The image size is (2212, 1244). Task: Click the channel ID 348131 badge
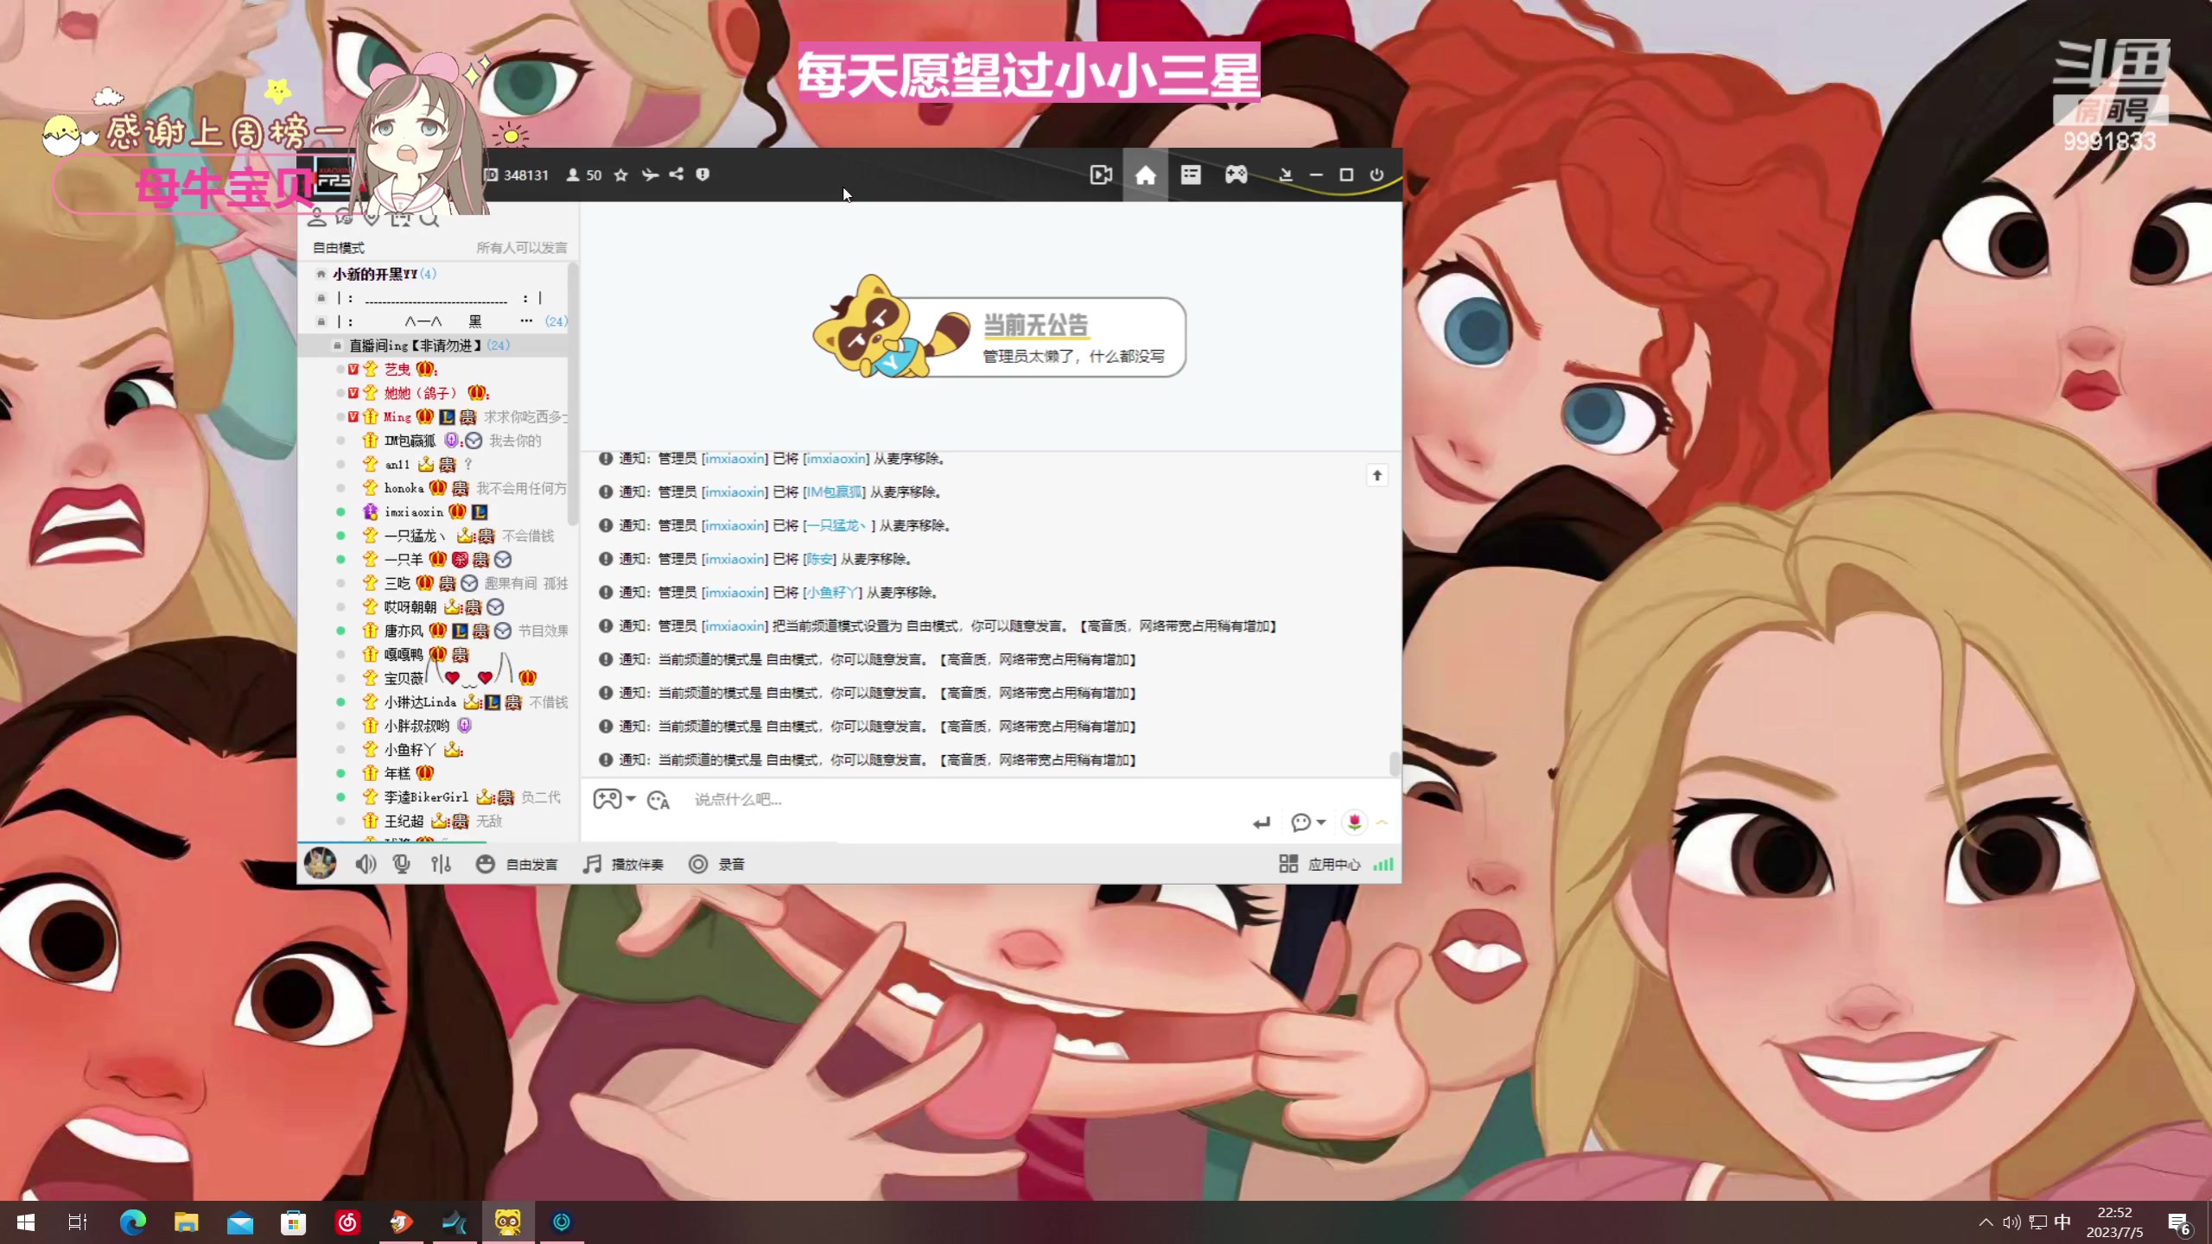(x=516, y=175)
